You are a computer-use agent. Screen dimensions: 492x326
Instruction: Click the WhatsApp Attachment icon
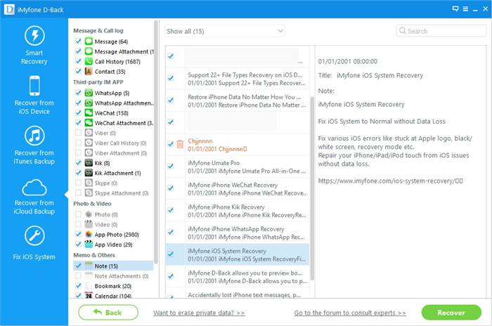coord(89,103)
